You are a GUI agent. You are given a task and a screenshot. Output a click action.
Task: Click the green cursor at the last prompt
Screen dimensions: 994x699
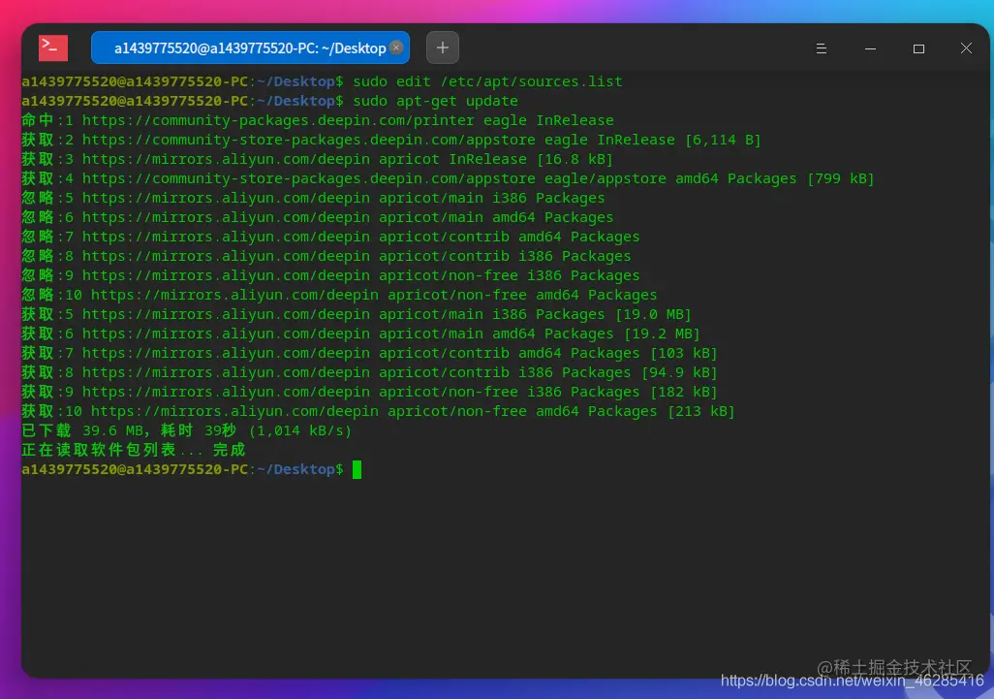point(357,469)
